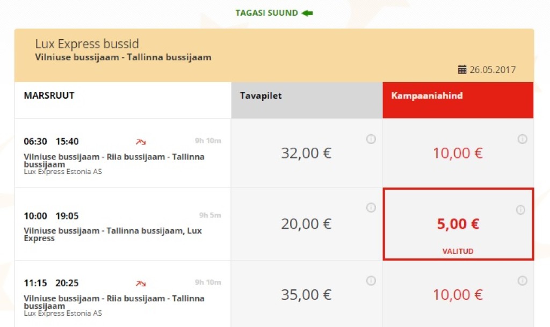This screenshot has width=550, height=327.
Task: Click the Tavapilet column header
Action: 307,100
